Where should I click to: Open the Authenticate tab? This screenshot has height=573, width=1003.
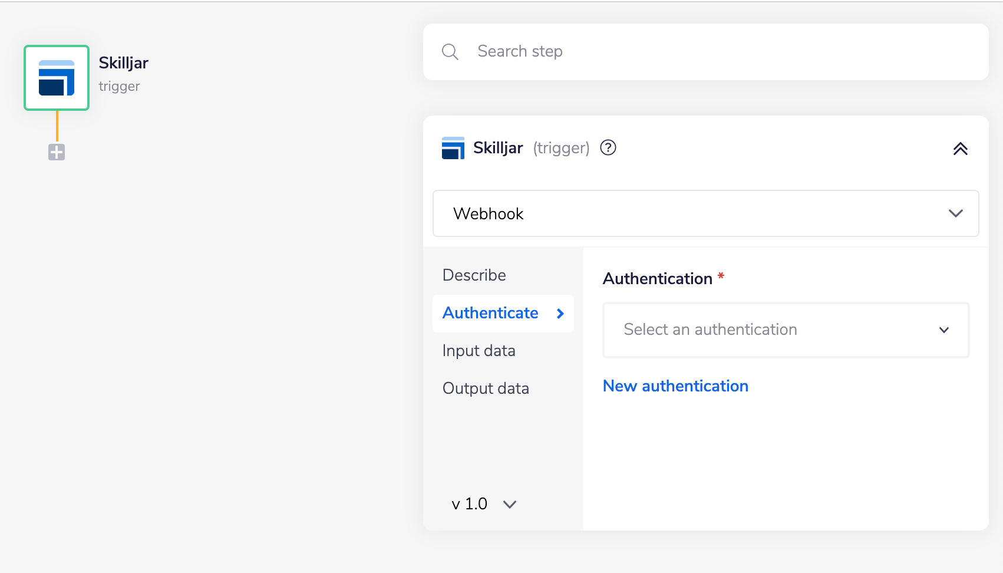point(503,313)
